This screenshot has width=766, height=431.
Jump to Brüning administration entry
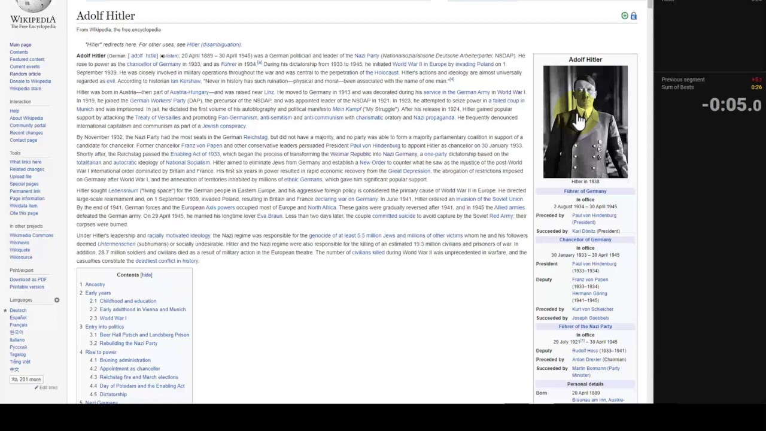pos(125,360)
